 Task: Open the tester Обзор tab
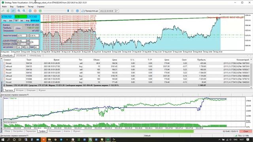7,131
